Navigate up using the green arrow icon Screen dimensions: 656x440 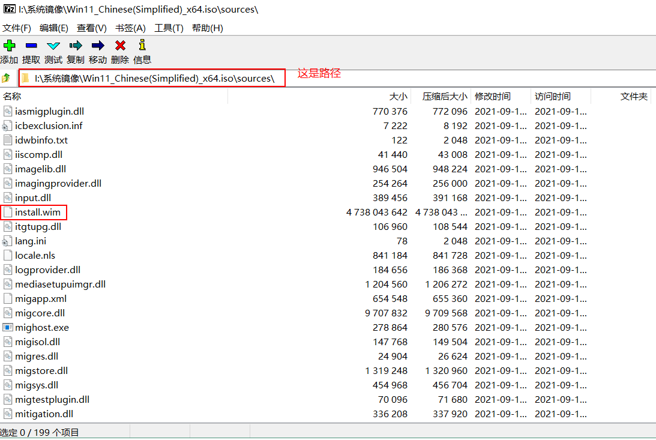[8, 77]
